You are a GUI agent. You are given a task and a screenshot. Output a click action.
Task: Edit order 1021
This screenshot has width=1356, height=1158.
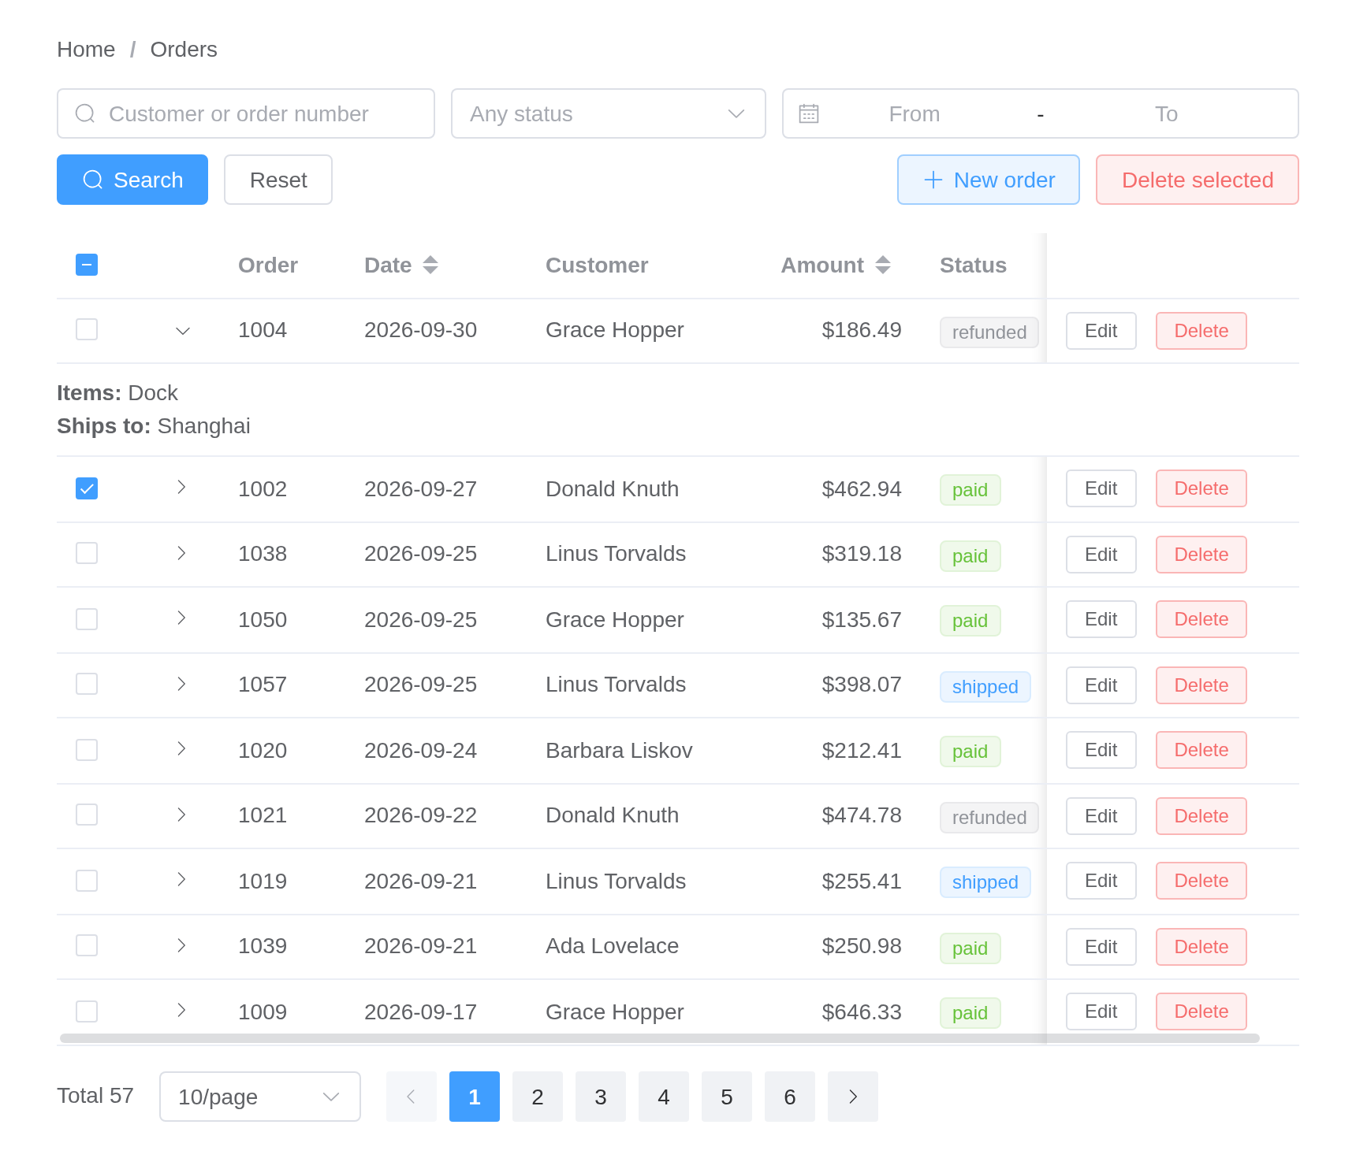(x=1101, y=816)
